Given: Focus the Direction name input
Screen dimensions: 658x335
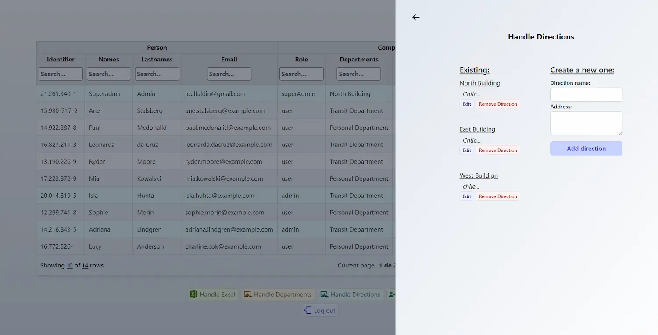Looking at the screenshot, I should coord(586,95).
